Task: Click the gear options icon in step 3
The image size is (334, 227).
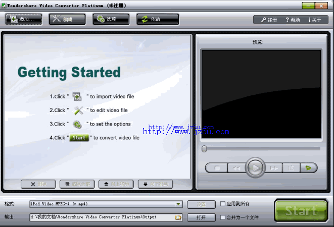Action: click(77, 124)
